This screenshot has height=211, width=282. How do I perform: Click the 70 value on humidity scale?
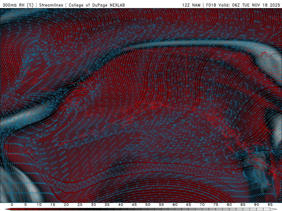click(x=202, y=205)
